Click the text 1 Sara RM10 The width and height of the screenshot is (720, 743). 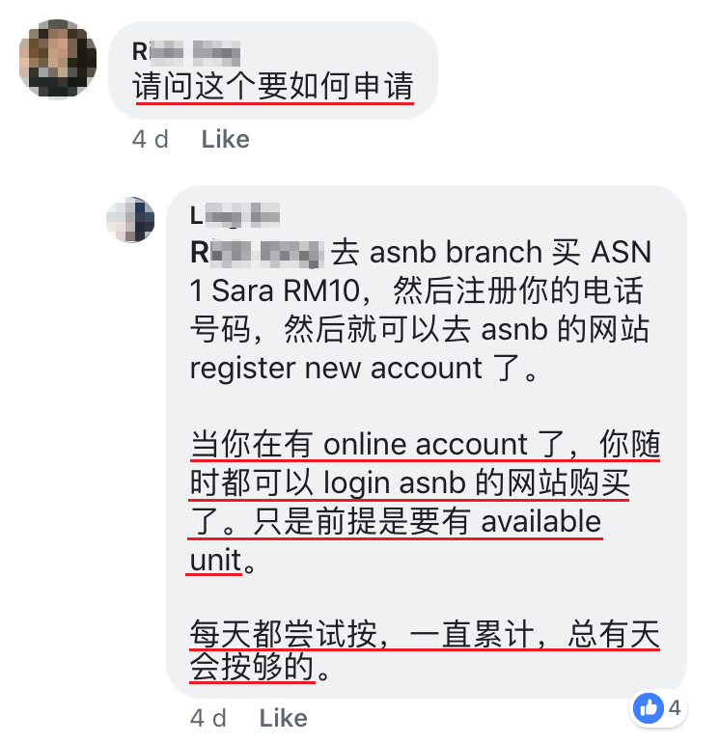275,290
